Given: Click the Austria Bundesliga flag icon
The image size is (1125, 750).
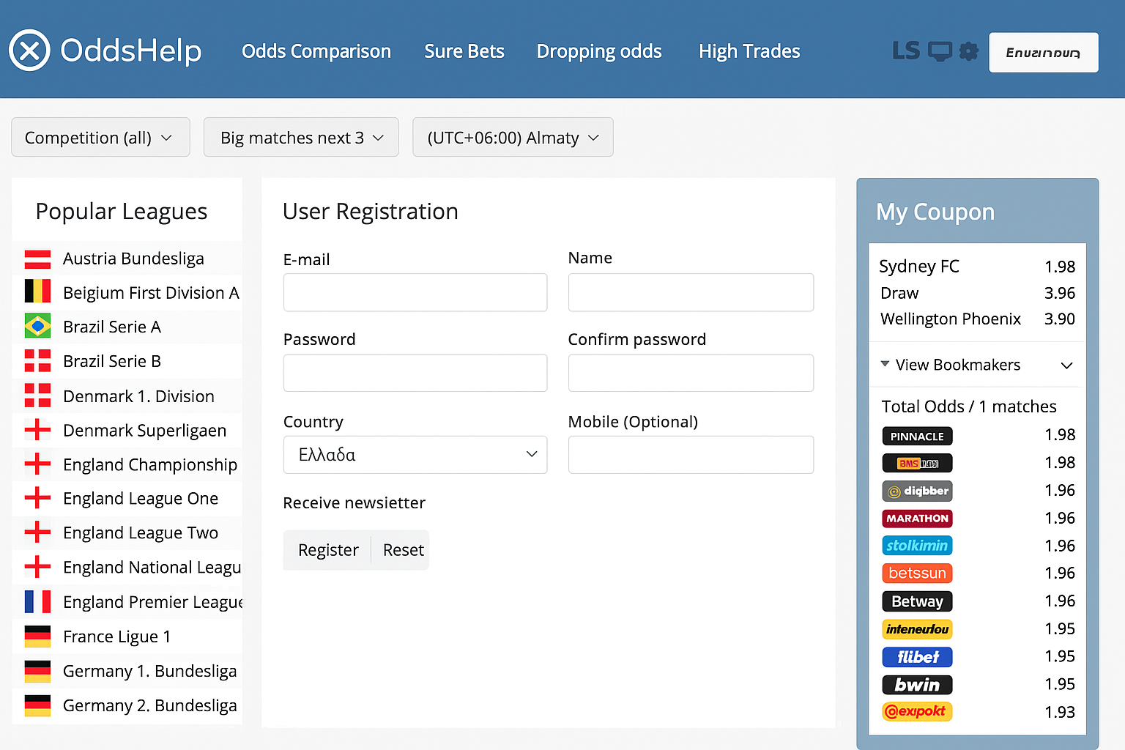Looking at the screenshot, I should click(37, 257).
